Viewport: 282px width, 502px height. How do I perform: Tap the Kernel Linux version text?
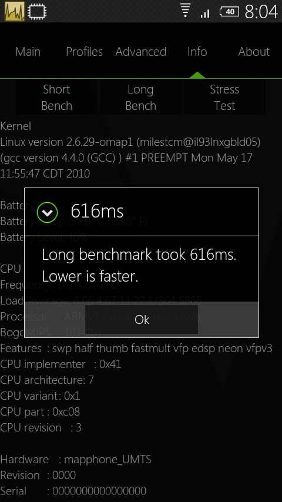pos(130,150)
